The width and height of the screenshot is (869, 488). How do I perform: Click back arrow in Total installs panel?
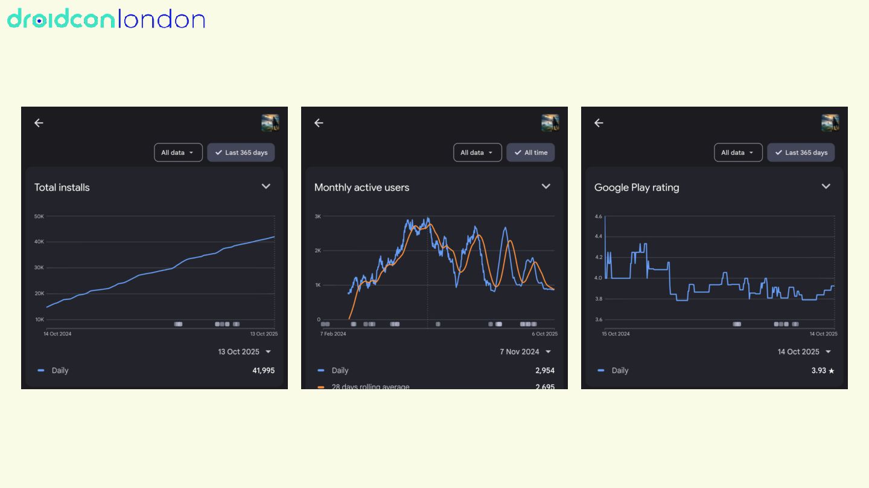click(x=39, y=123)
